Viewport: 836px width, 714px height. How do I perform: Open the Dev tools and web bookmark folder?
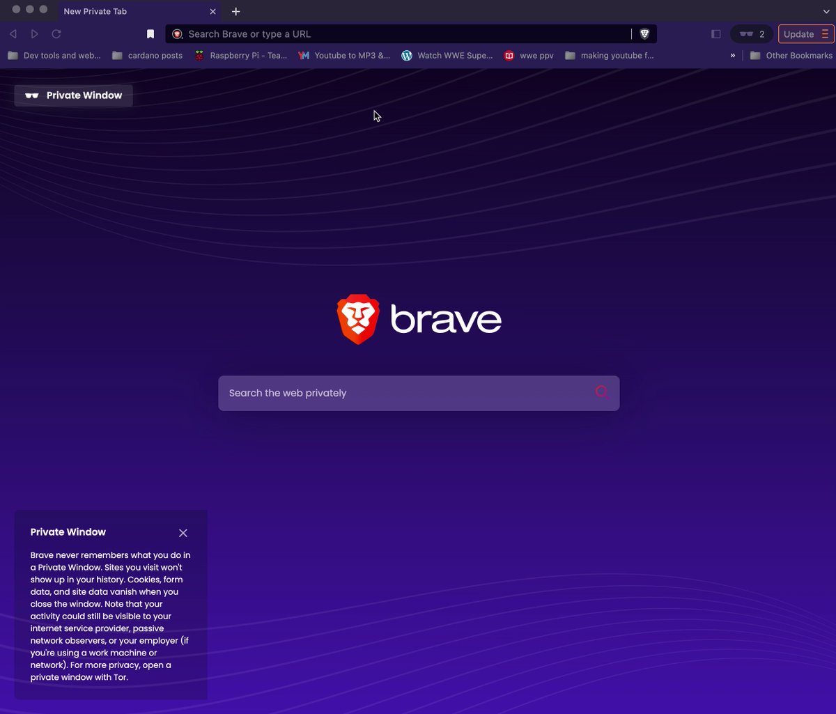(54, 55)
